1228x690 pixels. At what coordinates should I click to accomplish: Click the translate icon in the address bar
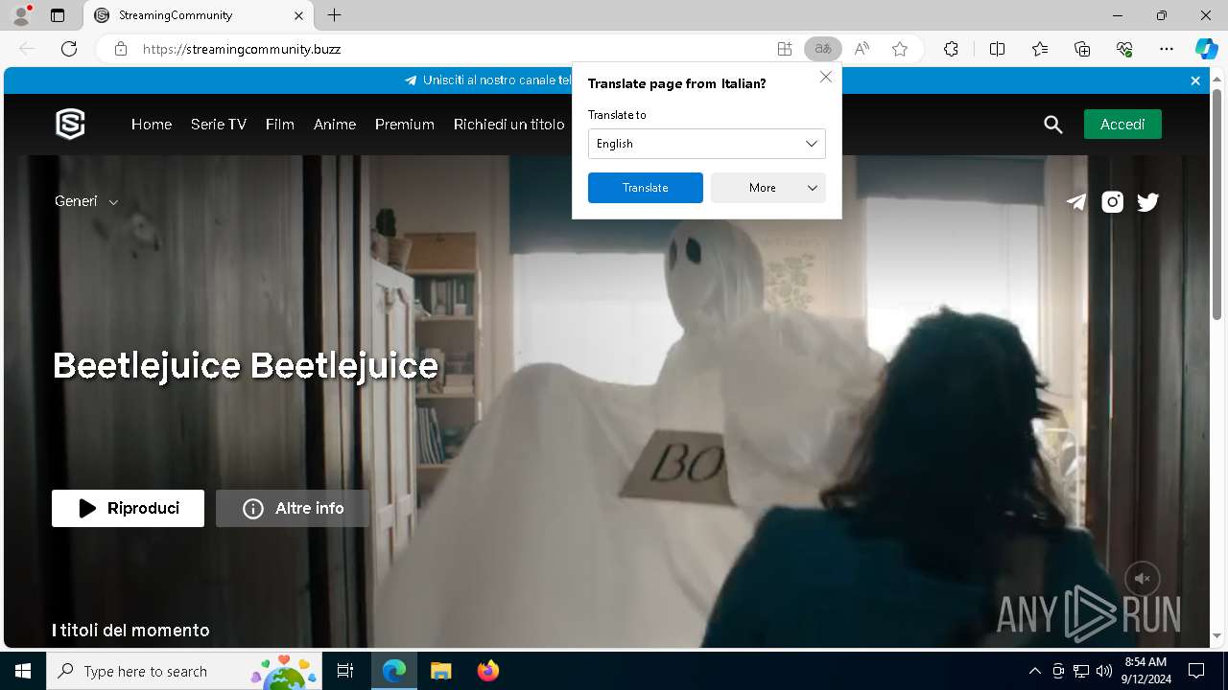823,49
